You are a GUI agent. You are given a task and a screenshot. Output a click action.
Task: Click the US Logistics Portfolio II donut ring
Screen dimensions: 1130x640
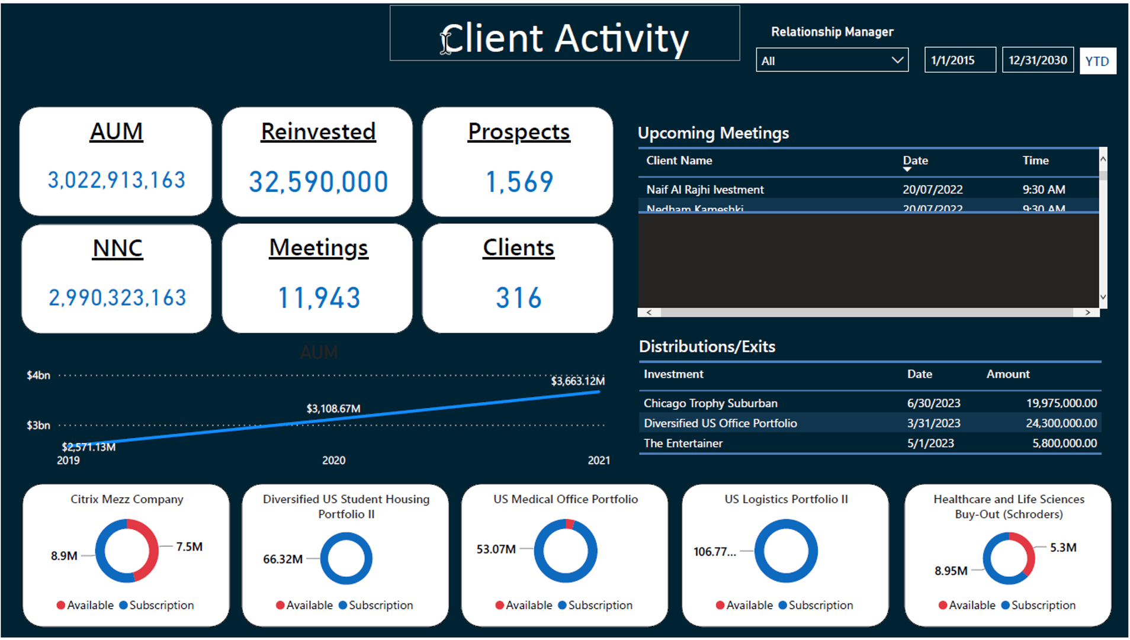786,524
